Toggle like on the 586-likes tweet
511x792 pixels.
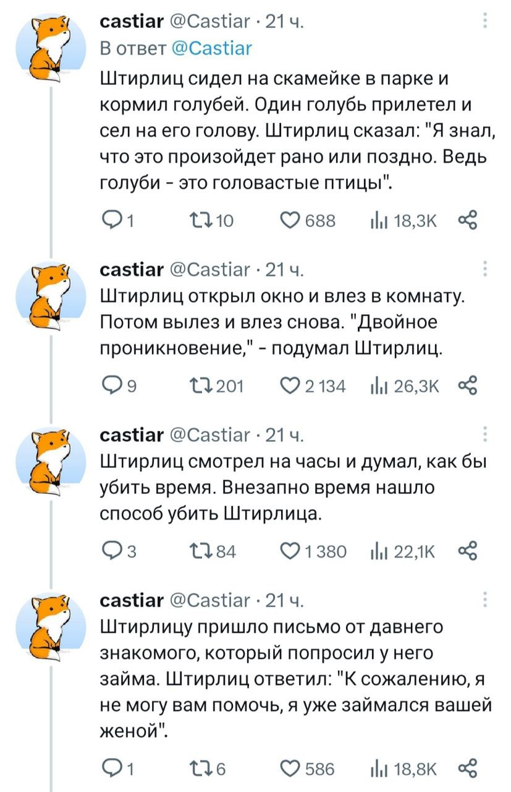(290, 769)
